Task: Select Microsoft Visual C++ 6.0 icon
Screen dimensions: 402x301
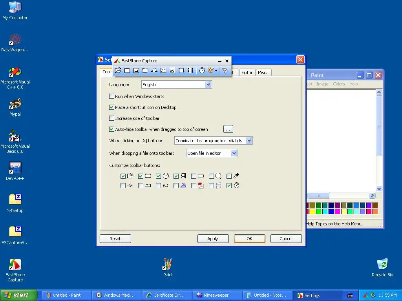Action: 15,78
